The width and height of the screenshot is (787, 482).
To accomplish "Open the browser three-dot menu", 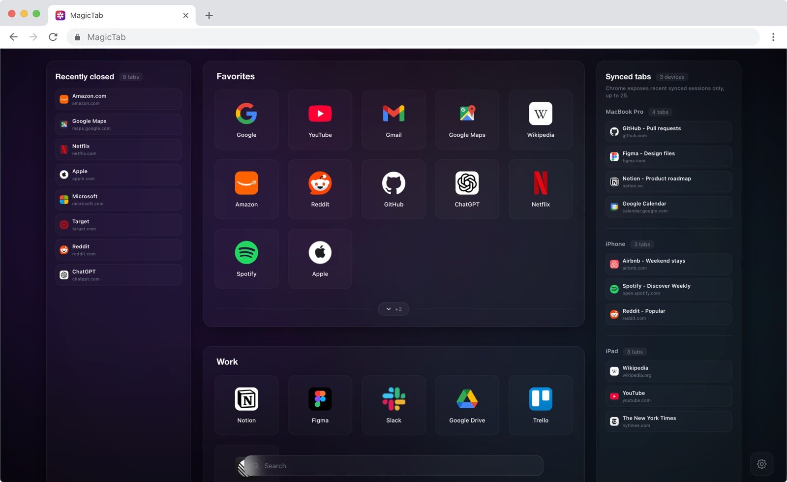I will [773, 37].
